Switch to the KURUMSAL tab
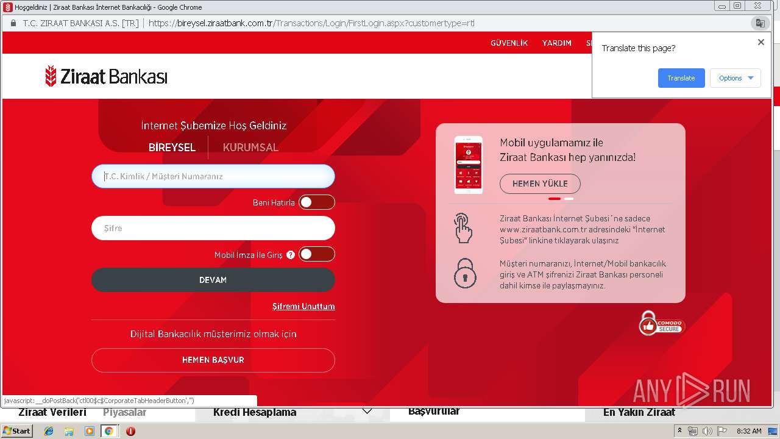This screenshot has width=780, height=439. pyautogui.click(x=250, y=148)
